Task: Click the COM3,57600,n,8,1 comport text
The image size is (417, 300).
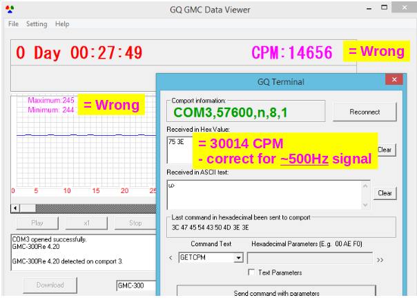Action: coord(231,112)
